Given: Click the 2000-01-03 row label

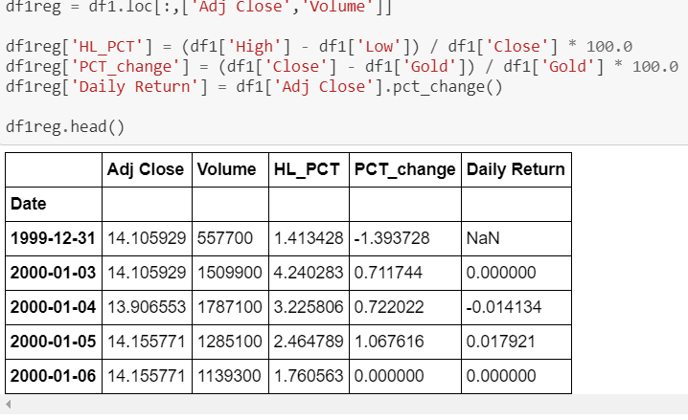Looking at the screenshot, I should point(53,273).
